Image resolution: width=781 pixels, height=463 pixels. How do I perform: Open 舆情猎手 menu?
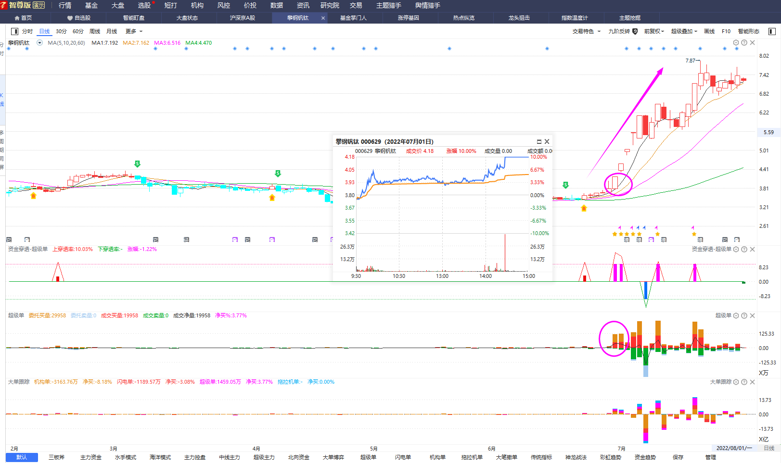[427, 5]
